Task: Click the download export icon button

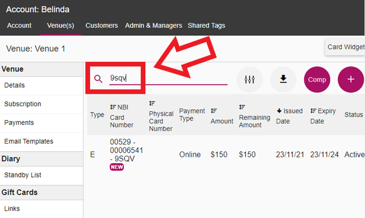Action: click(x=283, y=79)
